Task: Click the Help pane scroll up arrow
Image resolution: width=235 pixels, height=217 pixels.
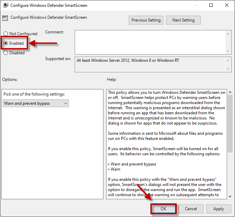Action: pyautogui.click(x=230, y=92)
